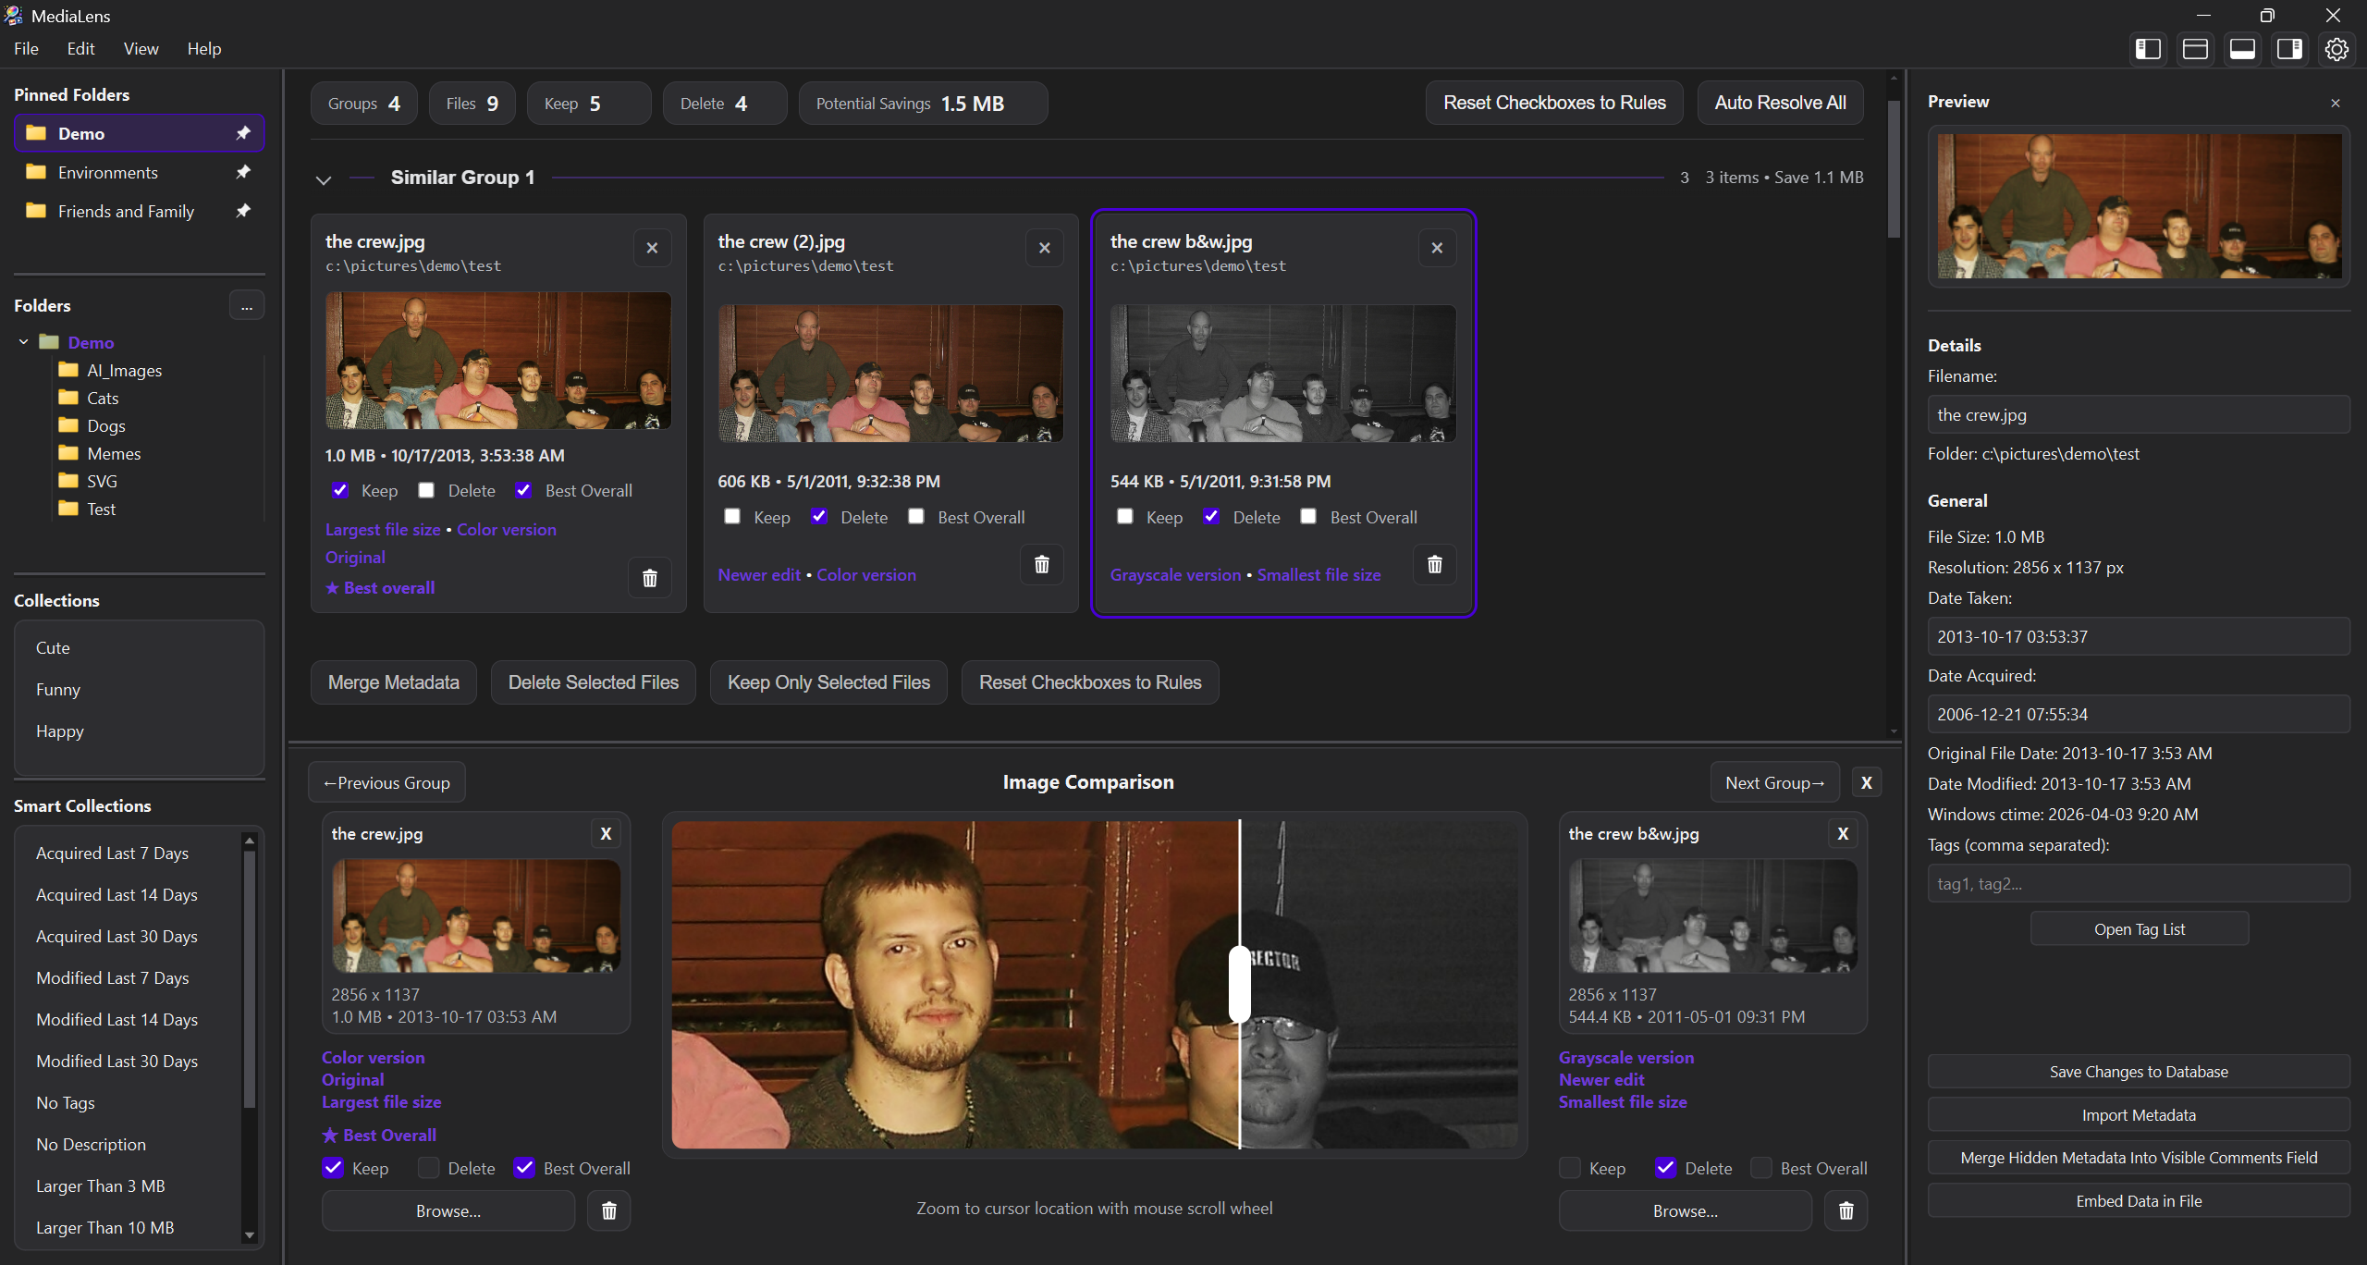2367x1265 pixels.
Task: Click the Next Group button
Action: click(1774, 782)
